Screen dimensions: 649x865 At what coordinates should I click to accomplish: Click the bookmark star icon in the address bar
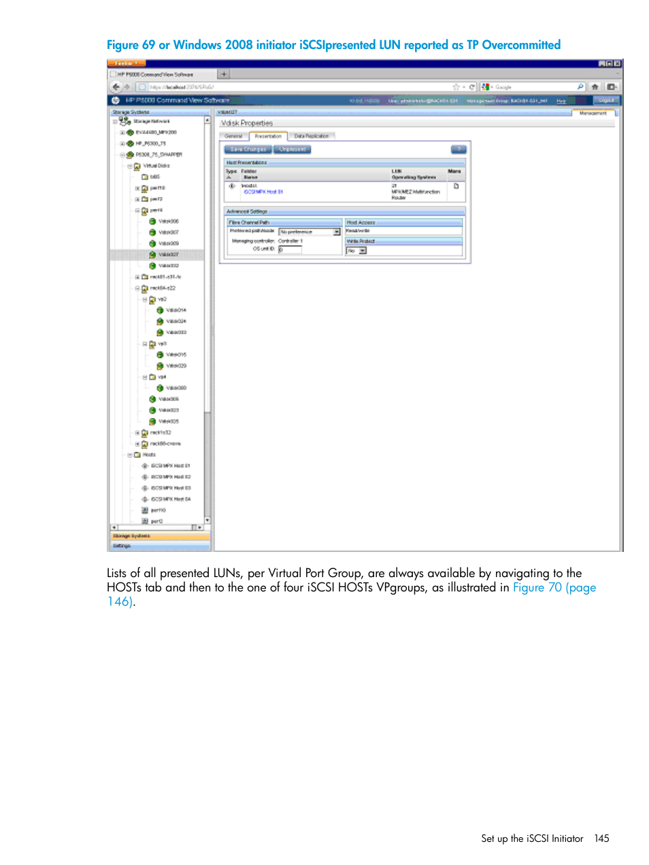[x=456, y=87]
